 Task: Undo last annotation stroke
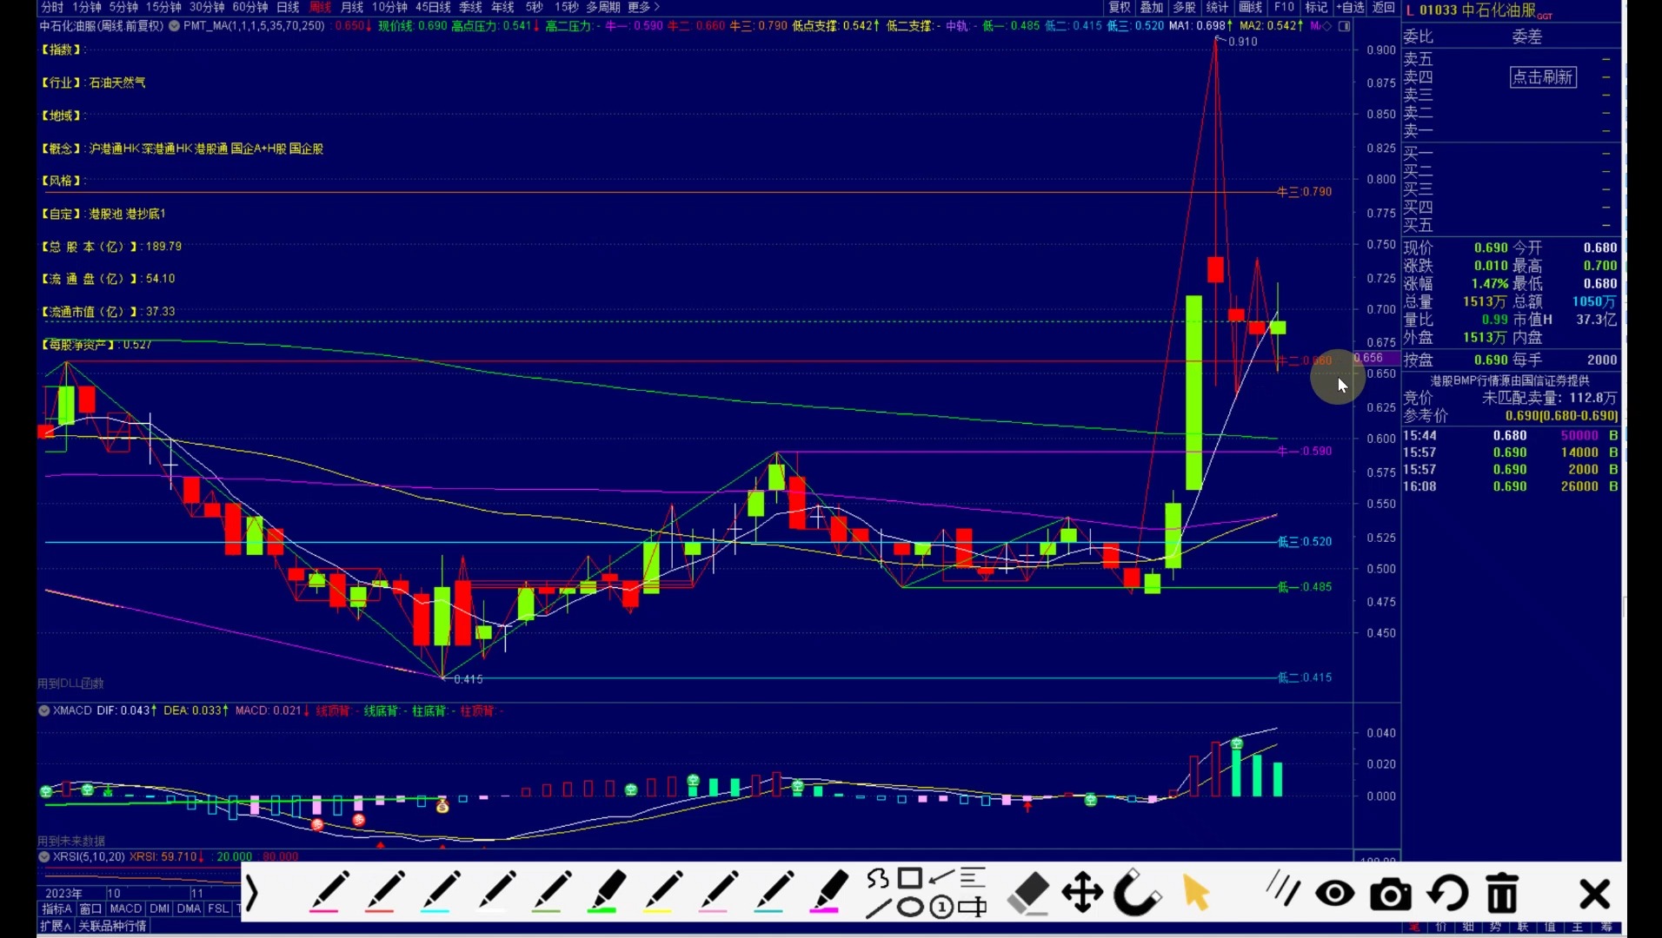click(x=1448, y=893)
